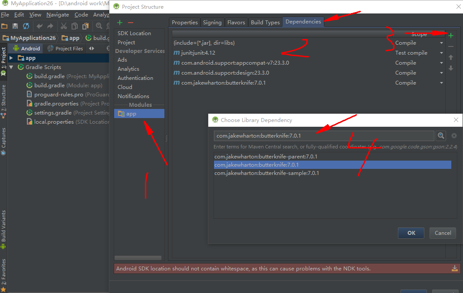Open the Test compile scope dropdown for junit

pyautogui.click(x=441, y=53)
